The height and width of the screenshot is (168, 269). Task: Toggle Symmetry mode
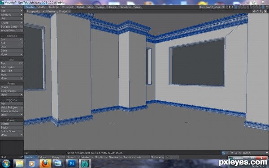(73, 157)
